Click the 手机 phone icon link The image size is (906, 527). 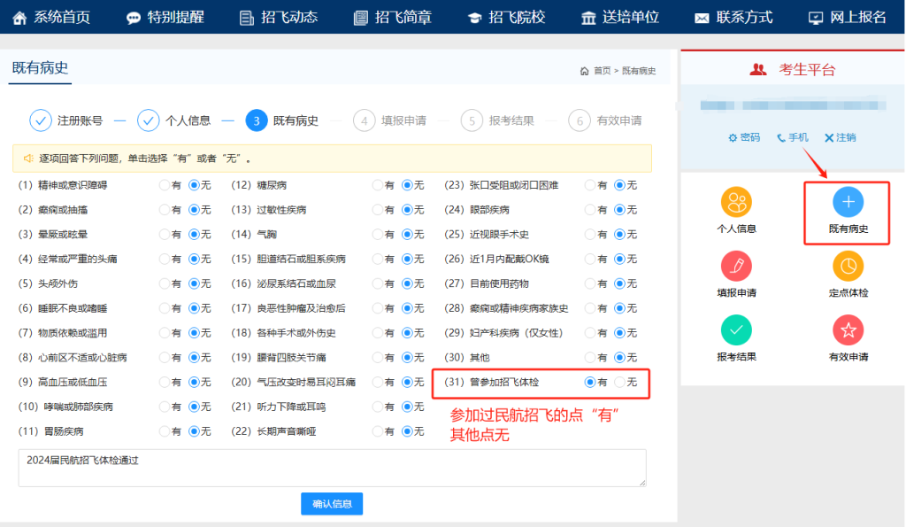pos(792,137)
